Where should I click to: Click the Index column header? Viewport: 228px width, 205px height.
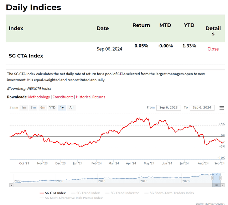pos(16,28)
